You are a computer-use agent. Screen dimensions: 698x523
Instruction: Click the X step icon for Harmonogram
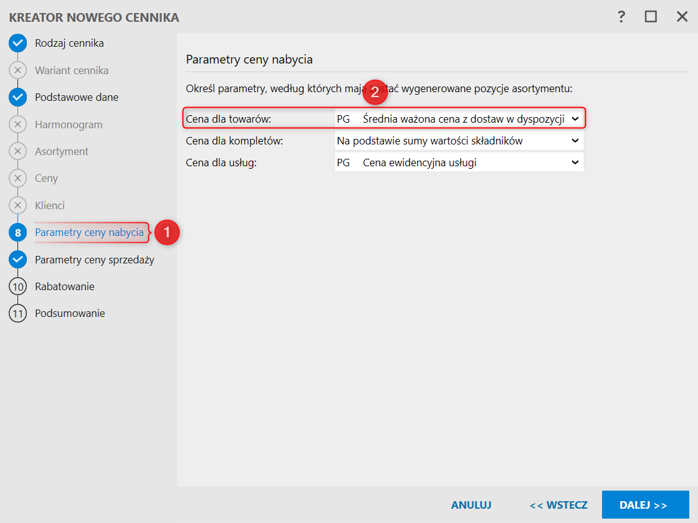click(17, 125)
